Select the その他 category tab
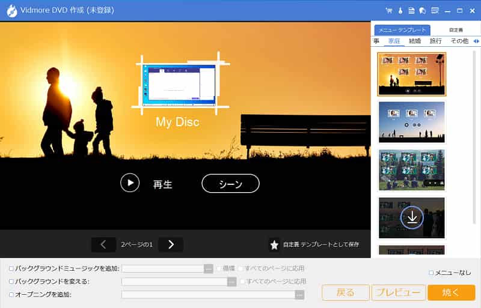 click(459, 41)
